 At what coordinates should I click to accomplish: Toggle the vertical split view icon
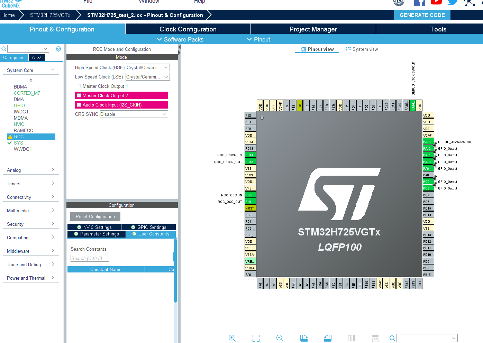pos(375,338)
